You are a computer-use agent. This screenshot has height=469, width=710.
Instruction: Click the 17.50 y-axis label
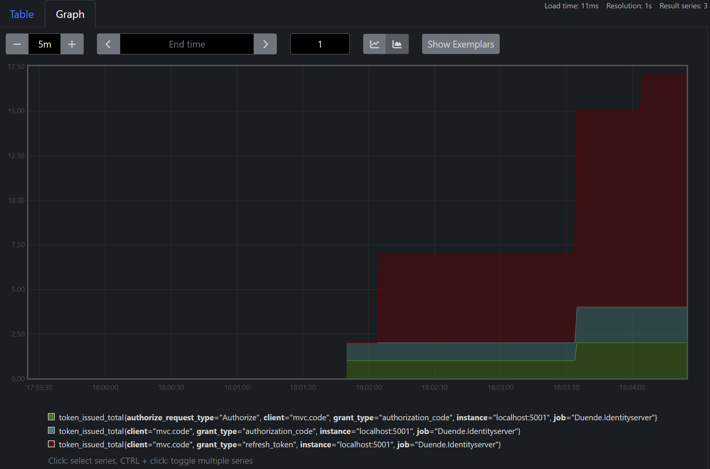[16, 67]
